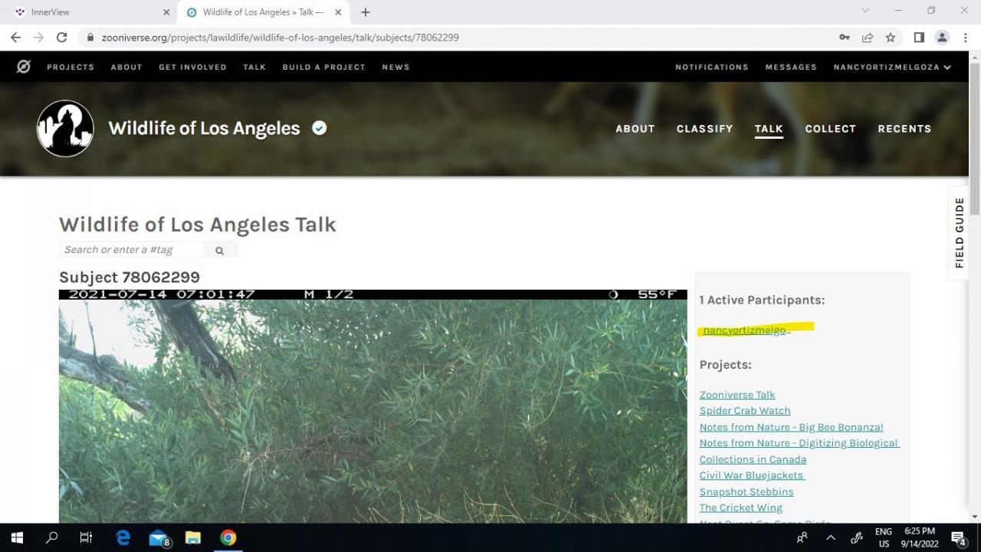Toggle browser side panel icon
This screenshot has height=552, width=981.
pos(919,37)
